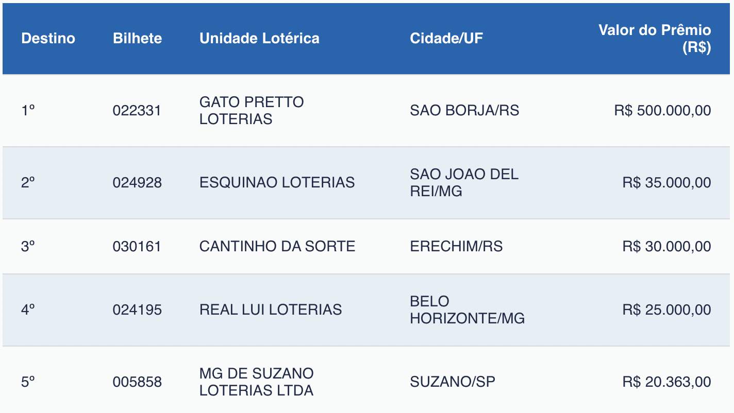Image resolution: width=734 pixels, height=413 pixels.
Task: Click the SAO BORJA/RS city cell
Action: click(x=464, y=111)
